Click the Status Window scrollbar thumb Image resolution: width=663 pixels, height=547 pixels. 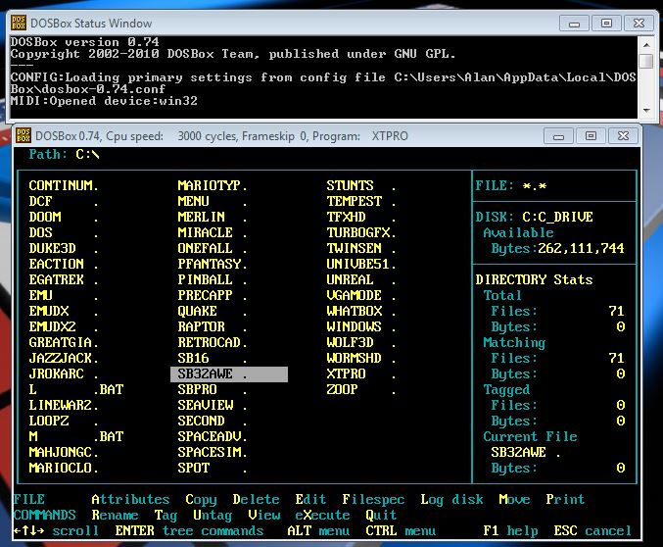646,61
